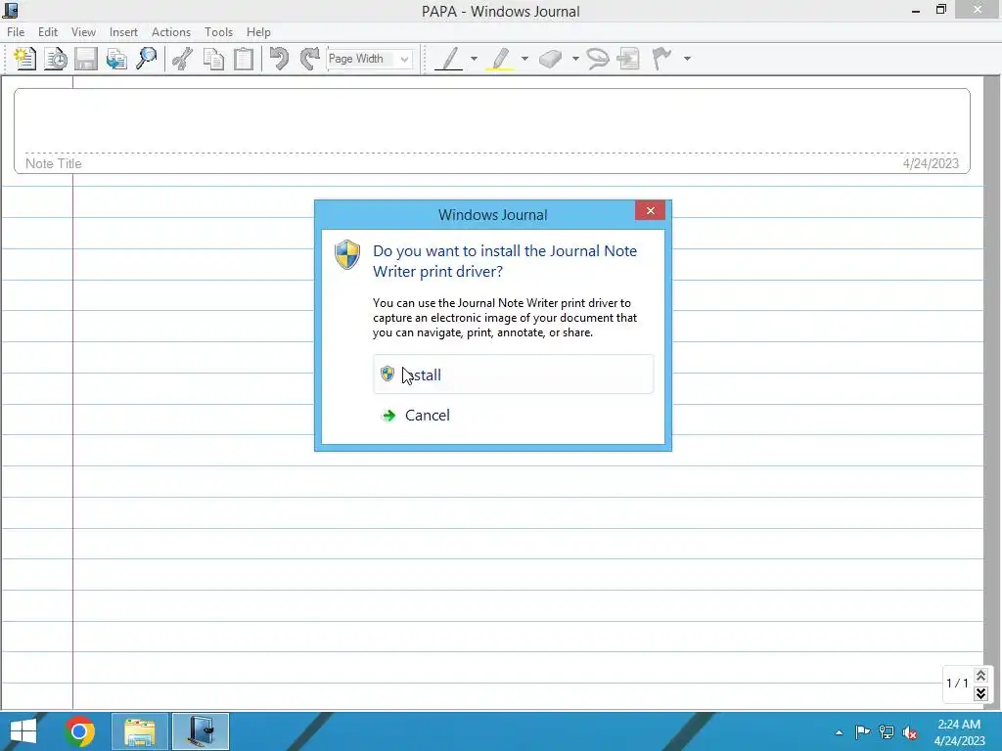Open the Actions menu
Viewport: 1002px width, 751px height.
170,32
